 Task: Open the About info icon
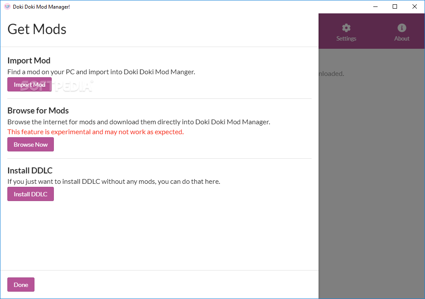tap(402, 28)
